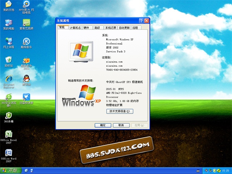Image resolution: width=232 pixels, height=174 pixels.
Task: Open the 我的文档 desktop icon
Action: pos(8,5)
